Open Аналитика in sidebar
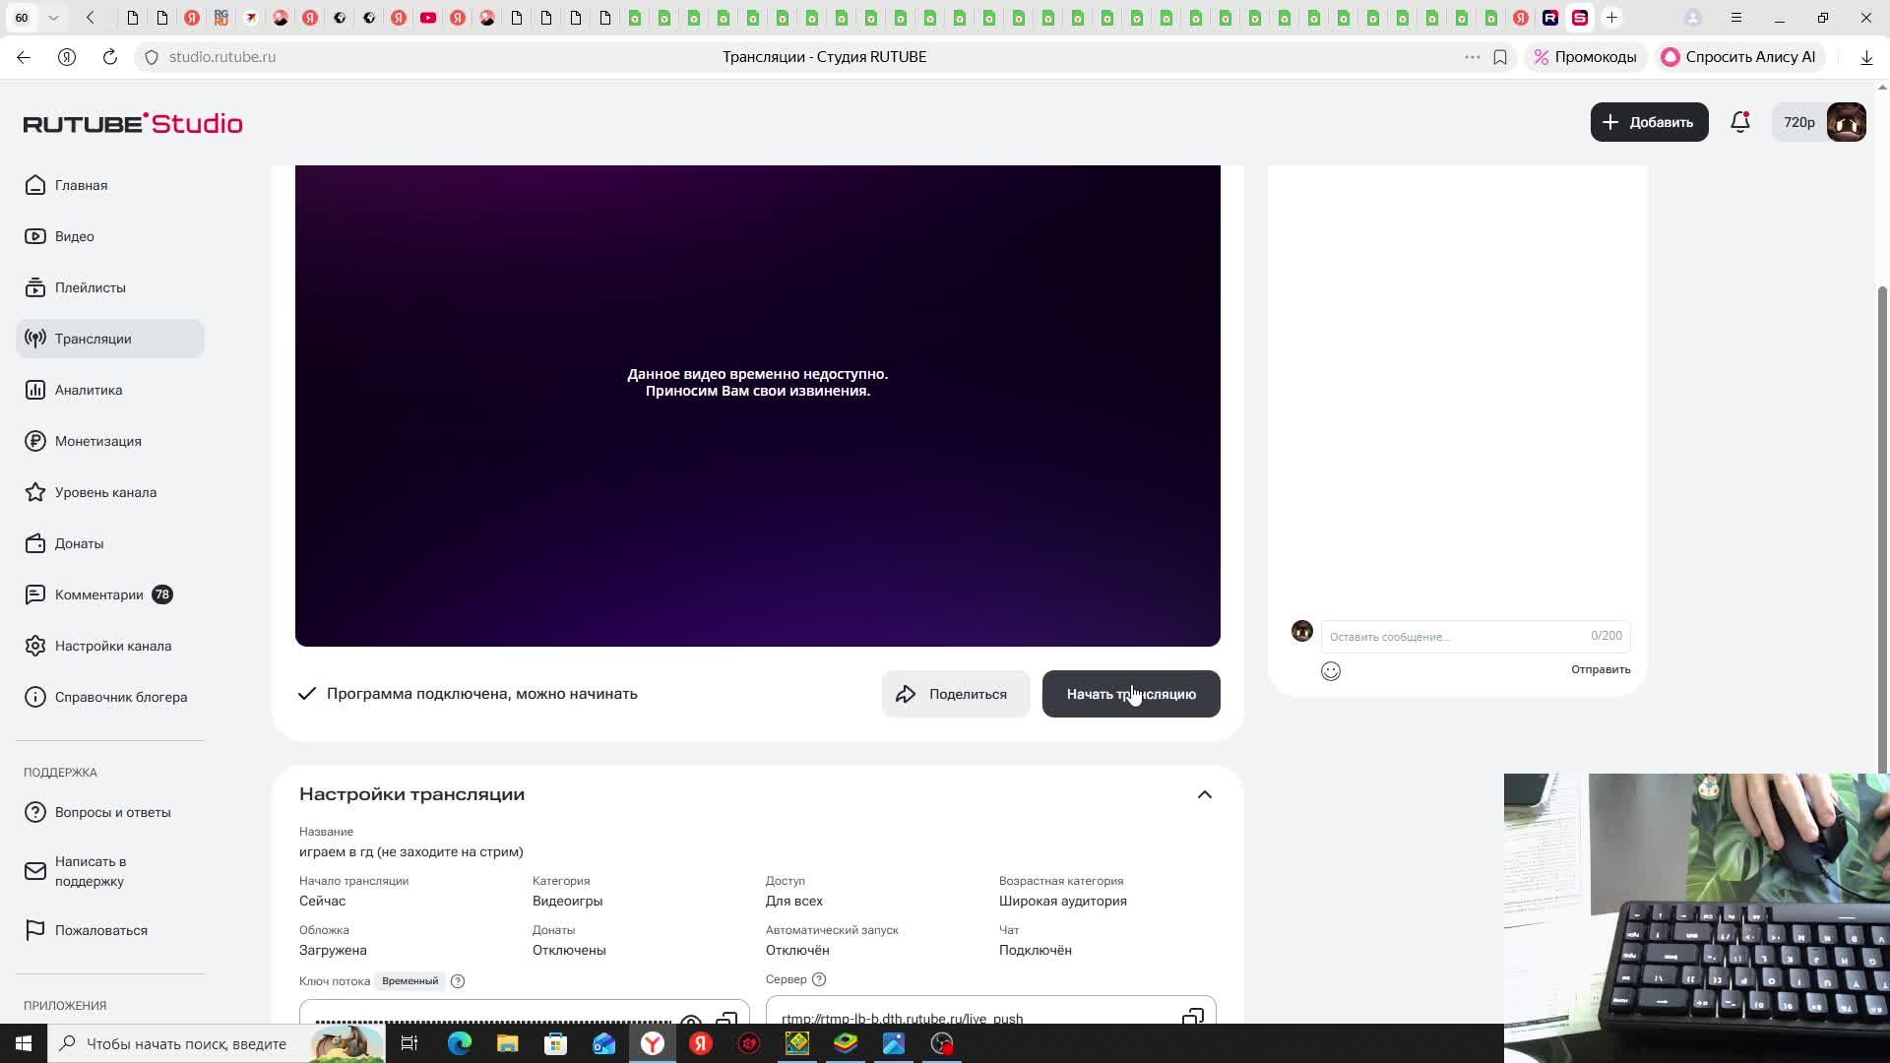Screen dimensions: 1890x1063 coord(89,390)
